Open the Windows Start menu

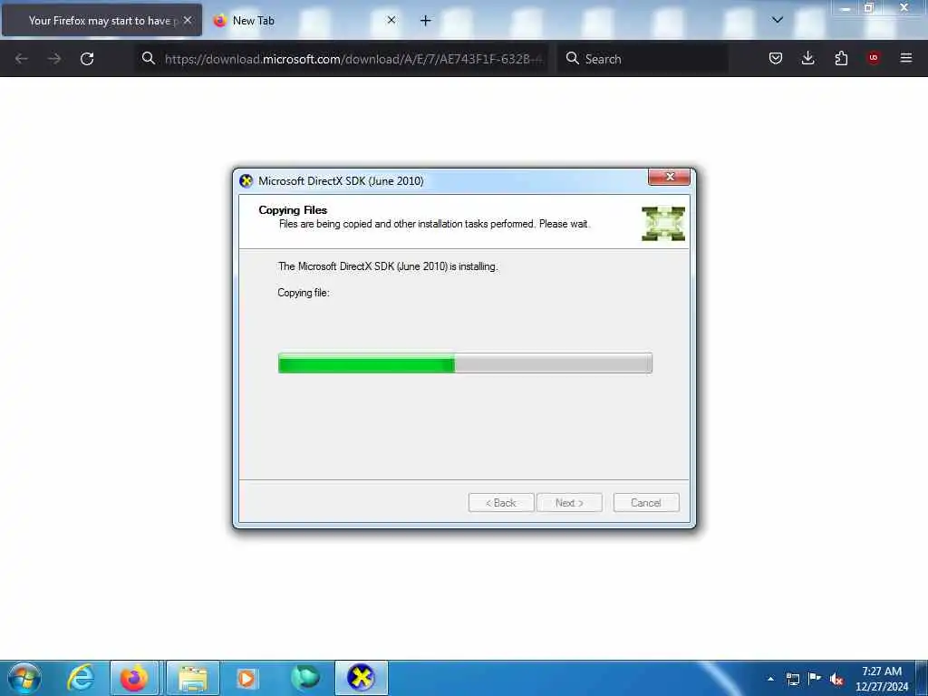click(x=24, y=678)
